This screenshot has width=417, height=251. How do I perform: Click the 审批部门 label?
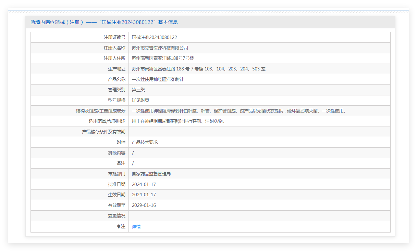pyautogui.click(x=116, y=174)
